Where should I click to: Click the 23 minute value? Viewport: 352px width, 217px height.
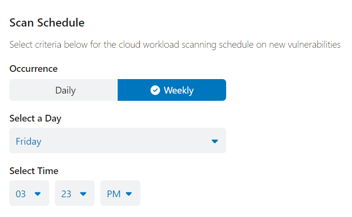click(x=67, y=194)
